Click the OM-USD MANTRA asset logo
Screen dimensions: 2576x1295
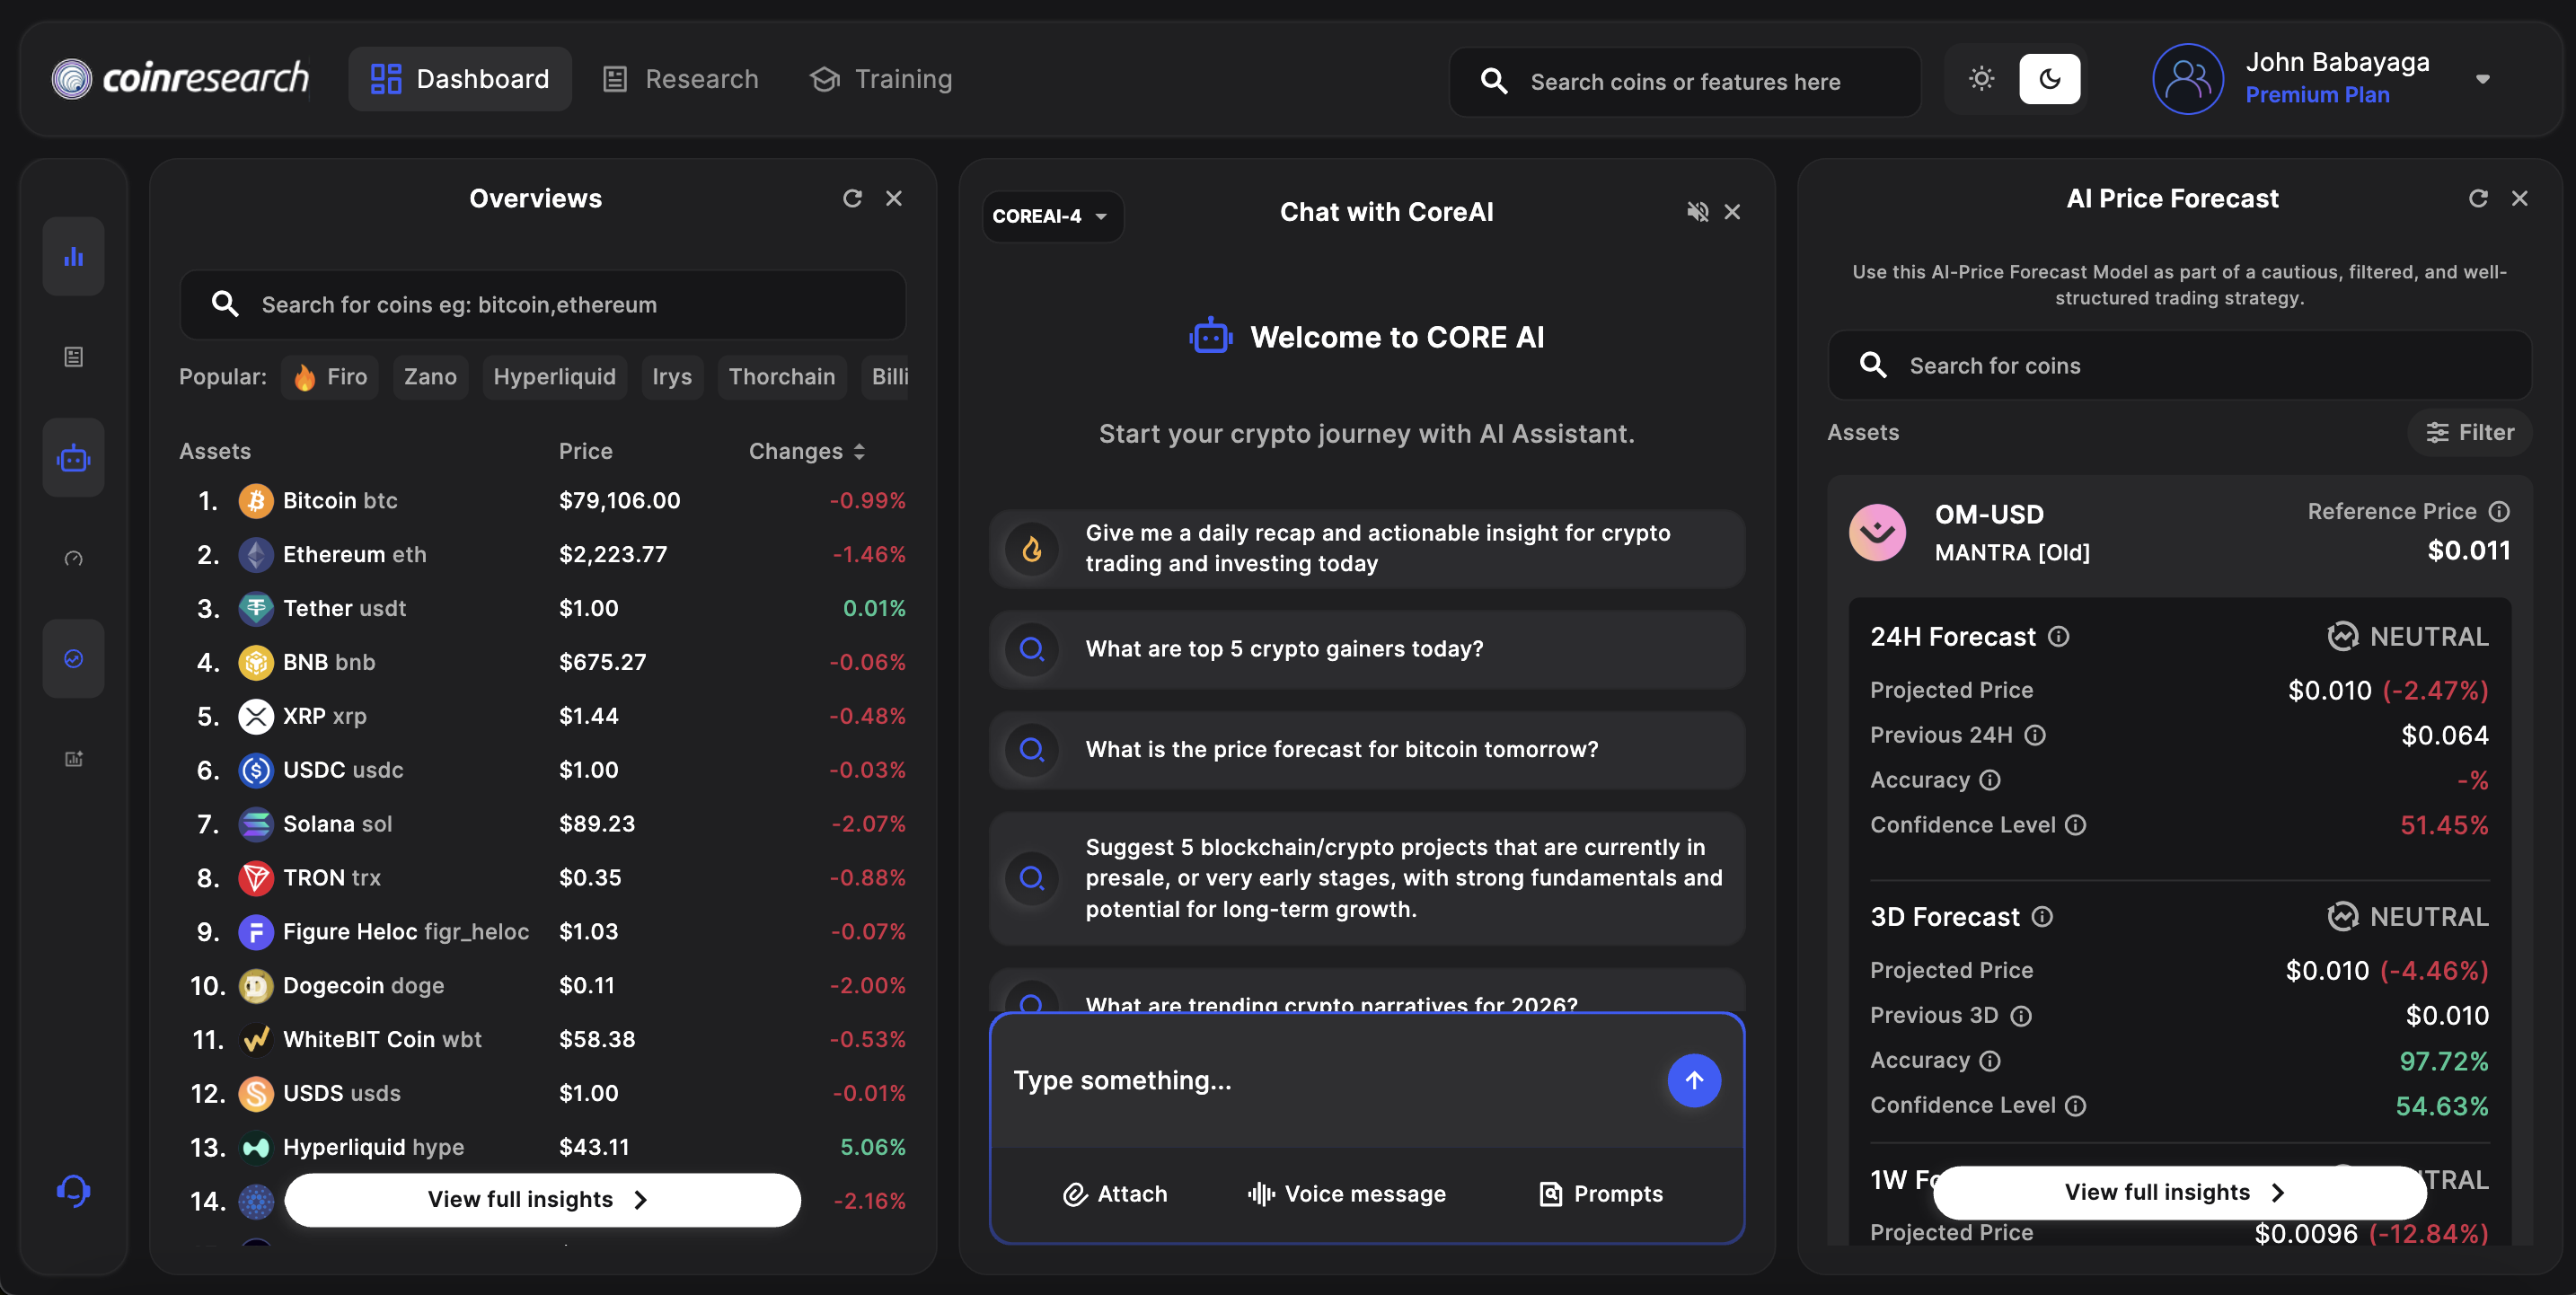(1878, 532)
